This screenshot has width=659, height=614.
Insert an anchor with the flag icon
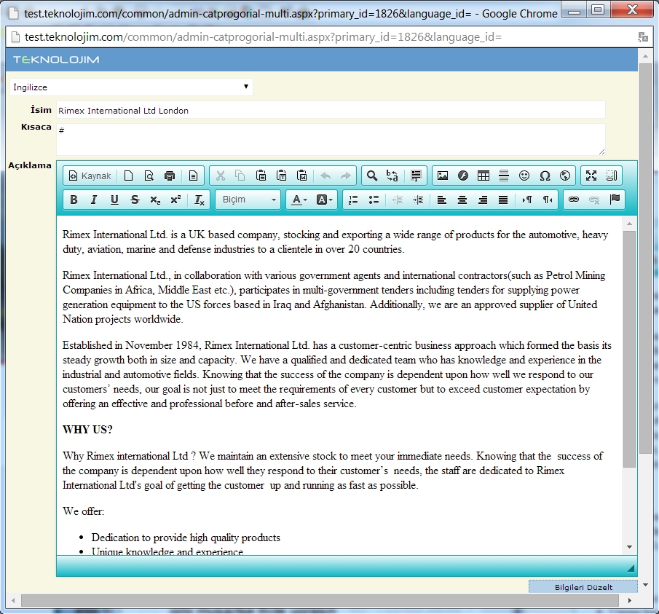point(615,200)
